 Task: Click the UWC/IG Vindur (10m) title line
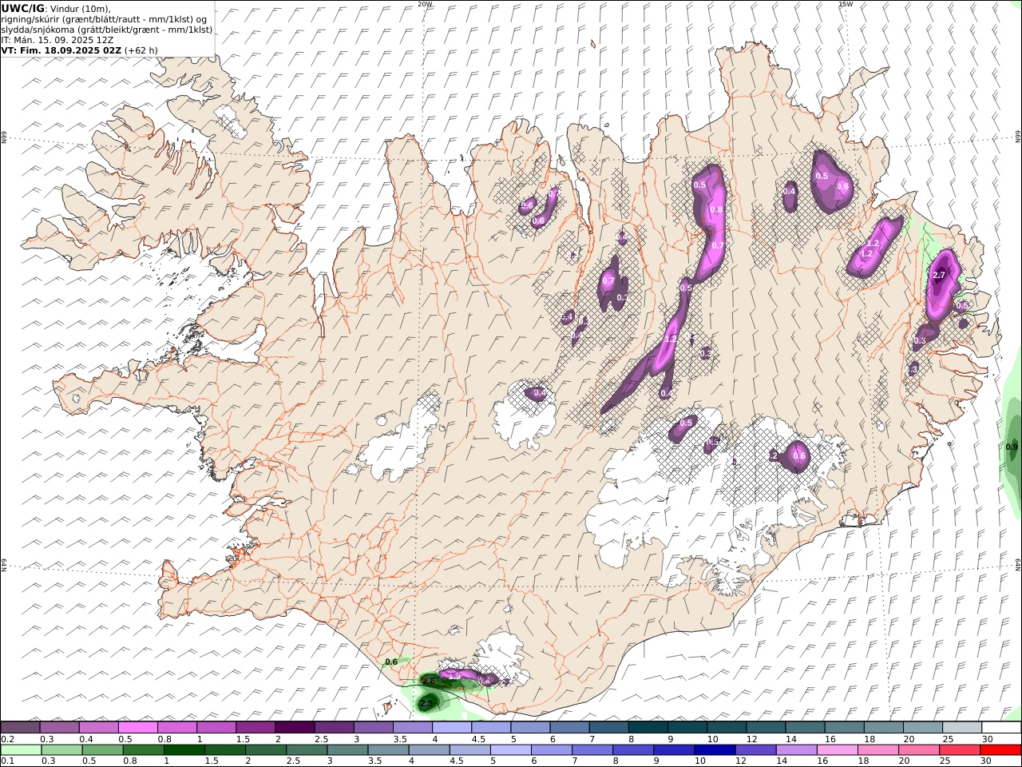point(56,8)
